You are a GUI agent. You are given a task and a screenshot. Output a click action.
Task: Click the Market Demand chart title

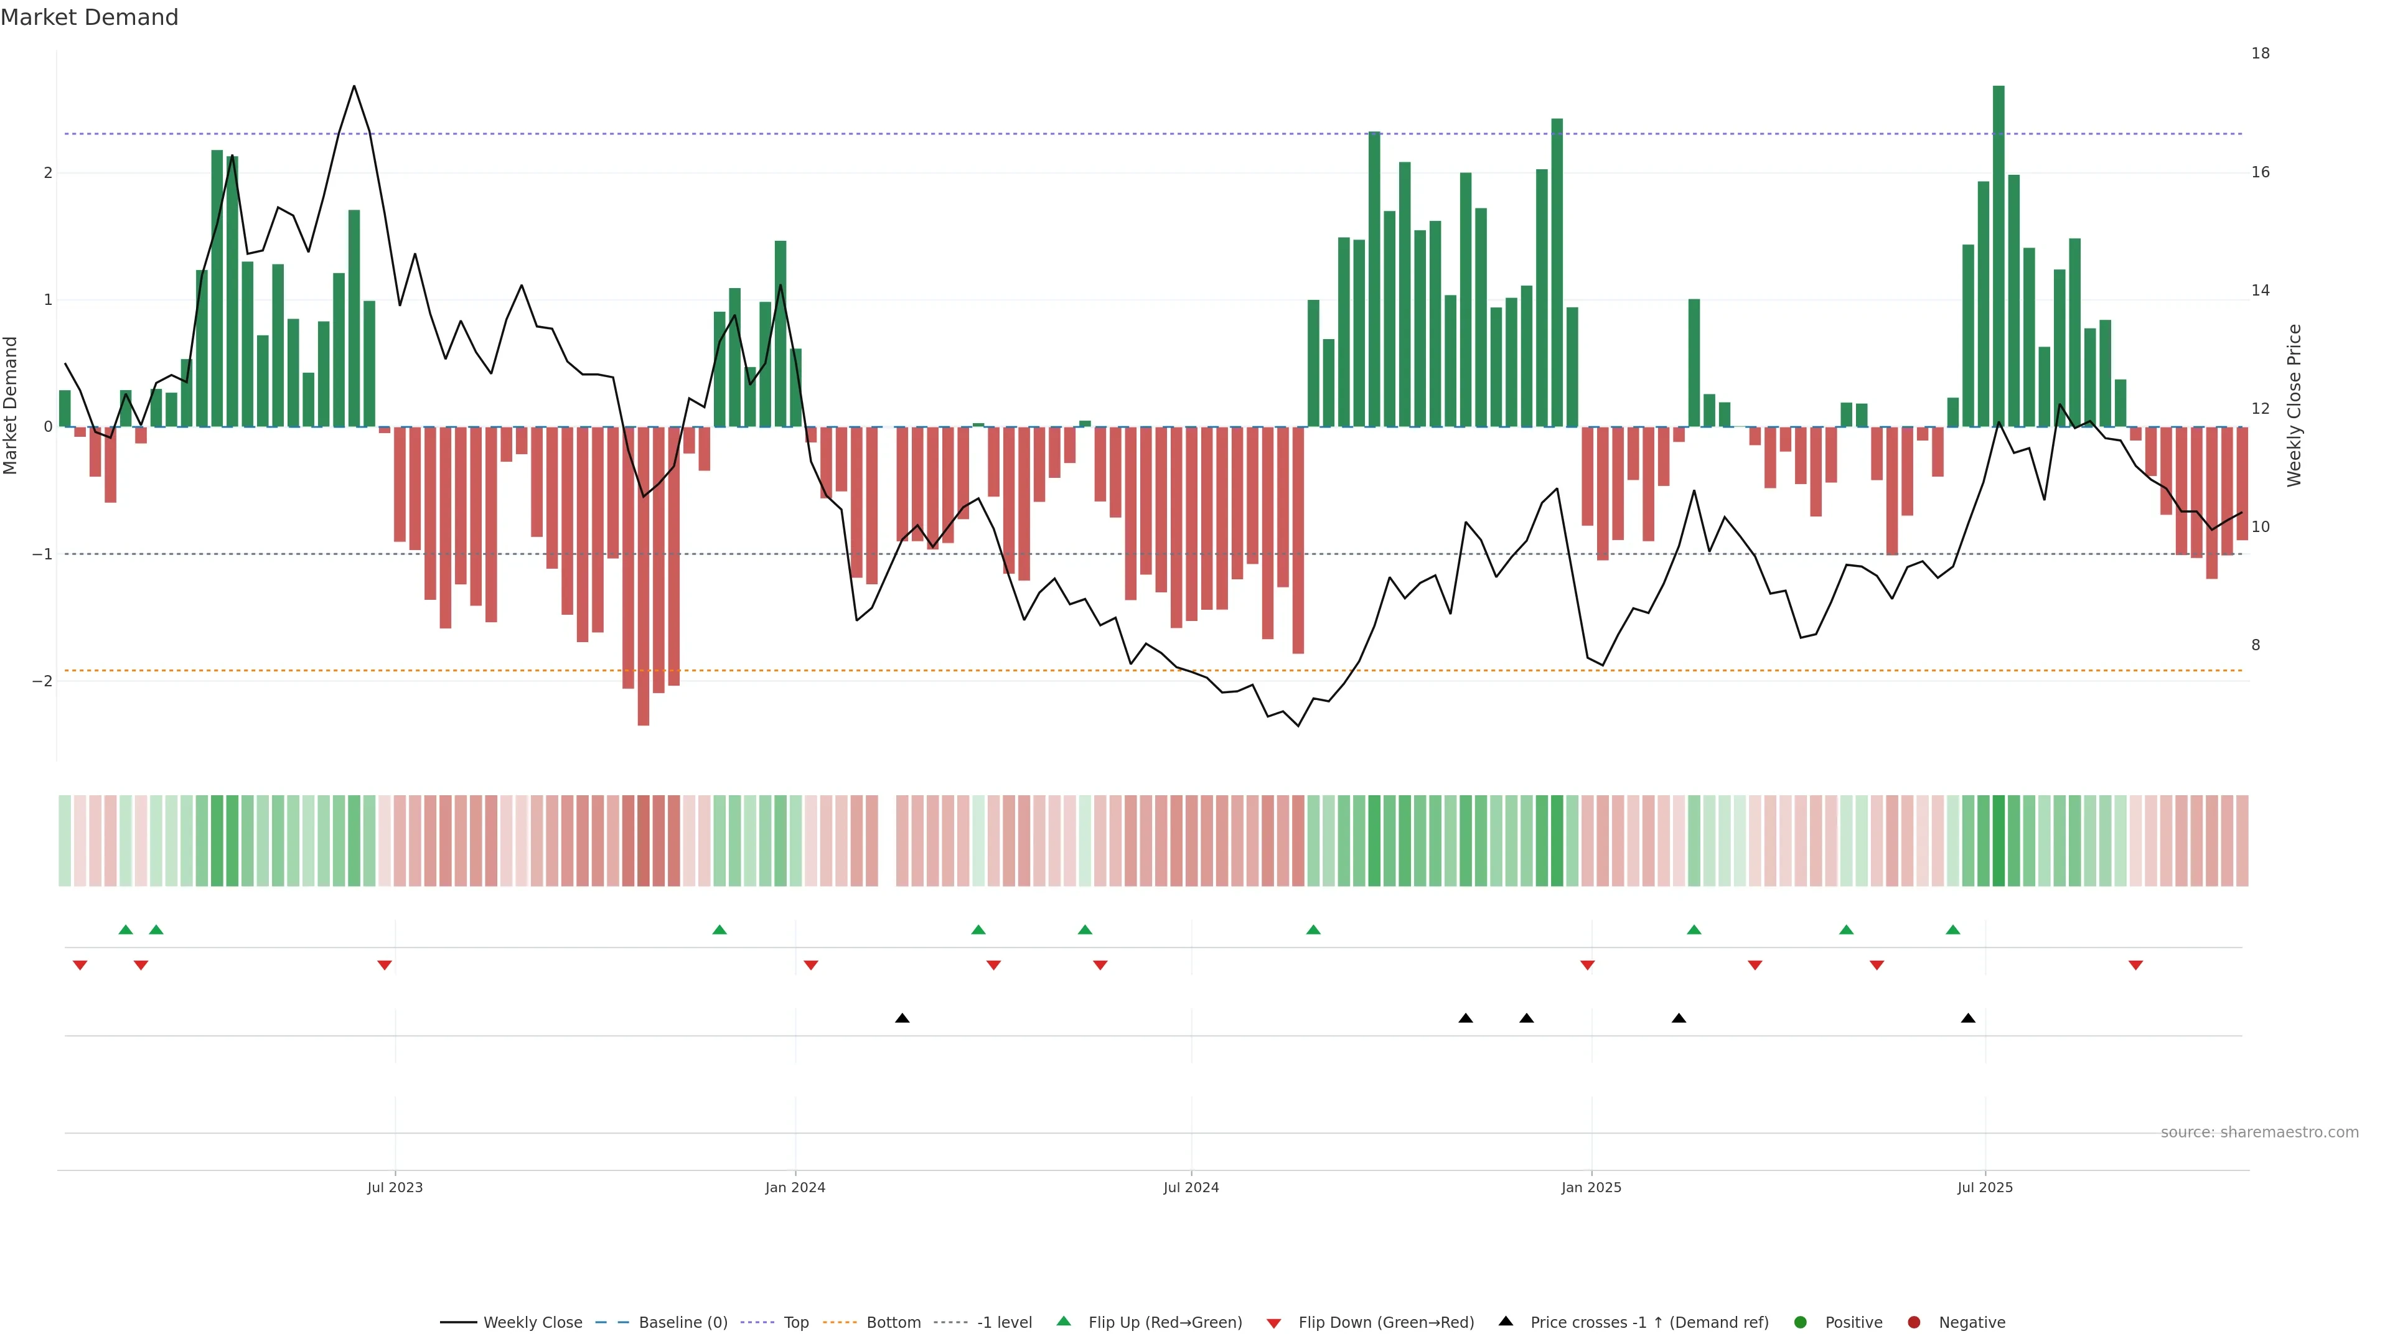89,17
